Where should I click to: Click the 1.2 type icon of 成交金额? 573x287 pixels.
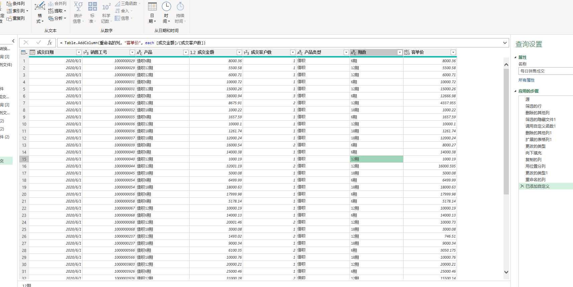[193, 52]
